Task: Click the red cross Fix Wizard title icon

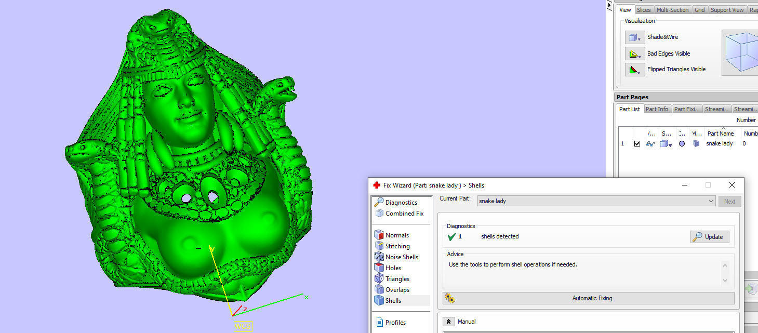Action: [377, 185]
